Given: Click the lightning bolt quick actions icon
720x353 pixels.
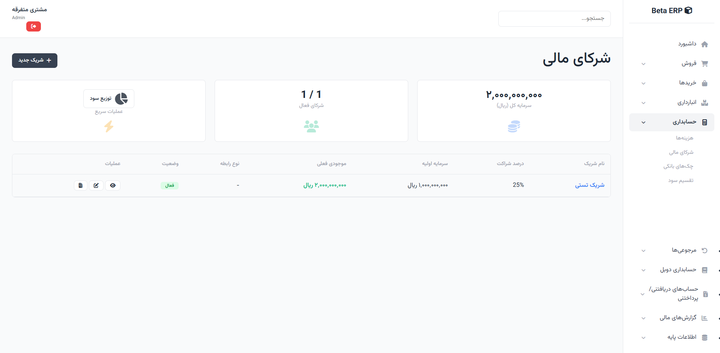Looking at the screenshot, I should coord(109,126).
